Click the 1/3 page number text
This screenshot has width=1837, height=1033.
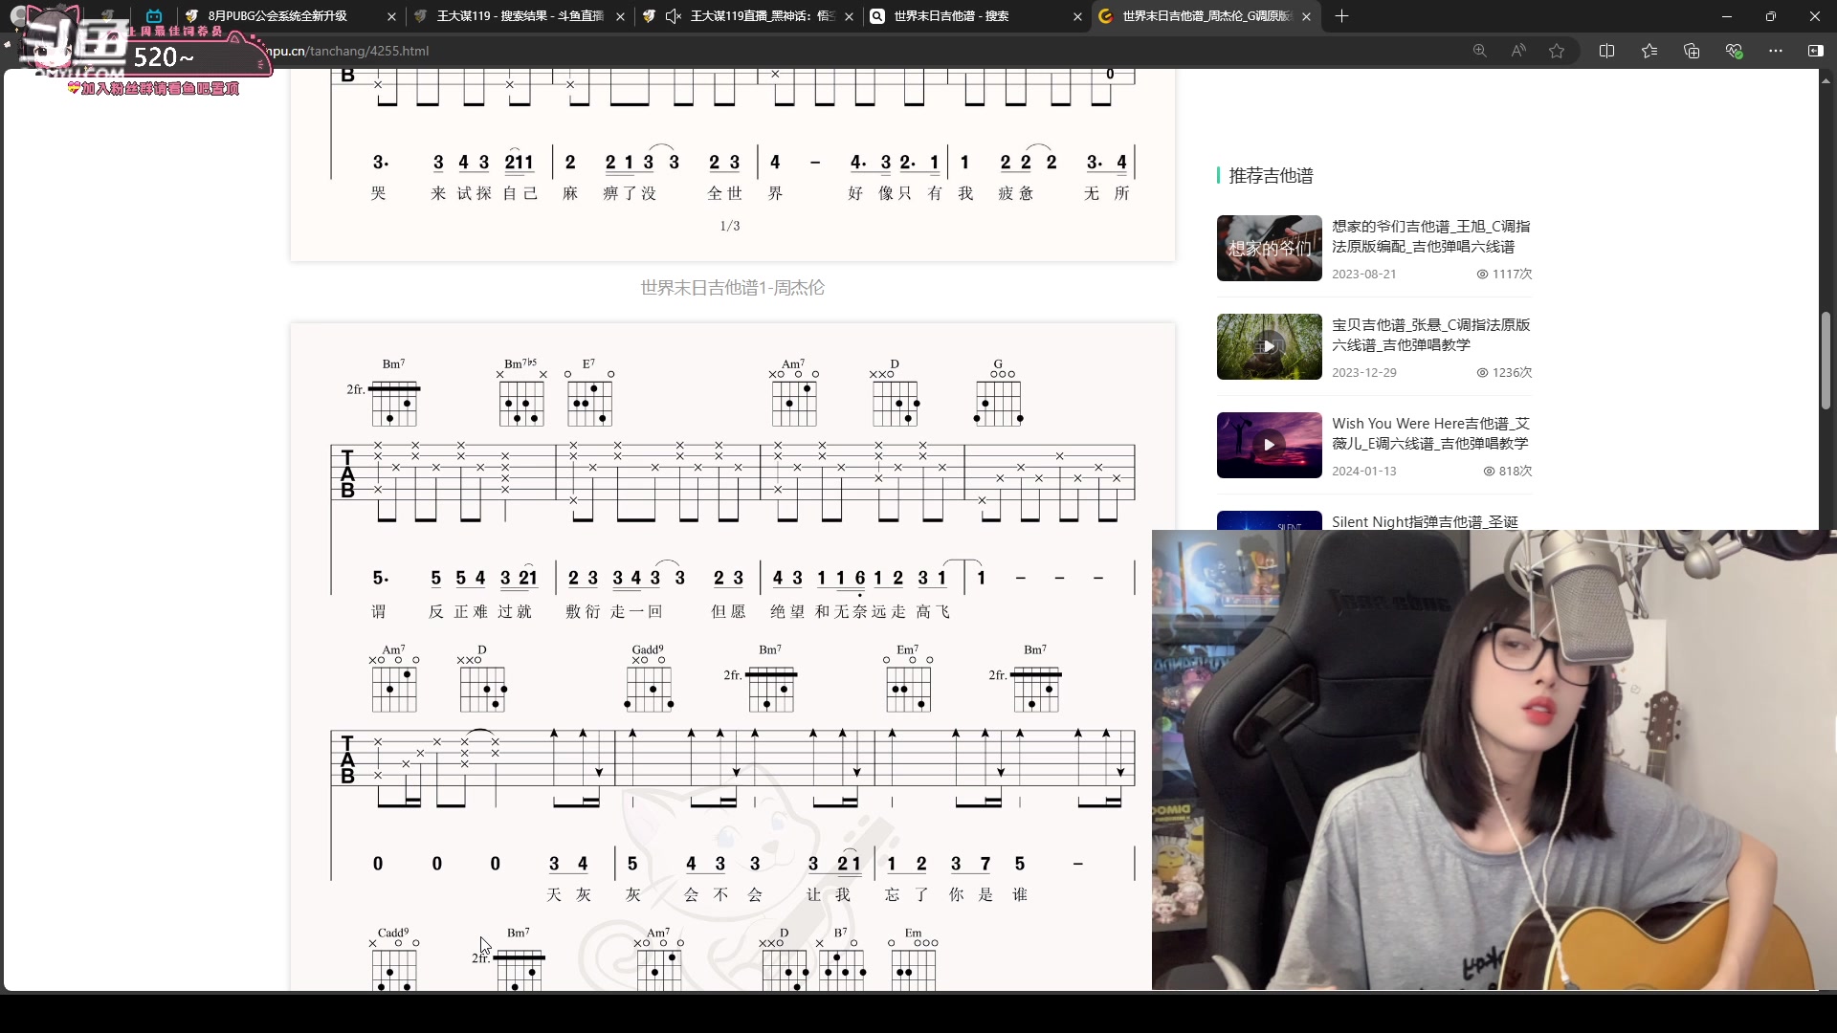730,226
